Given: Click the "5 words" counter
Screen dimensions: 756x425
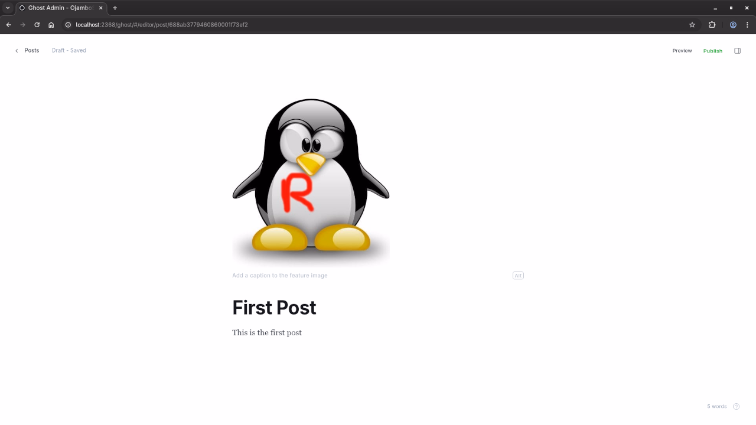Looking at the screenshot, I should [x=716, y=407].
